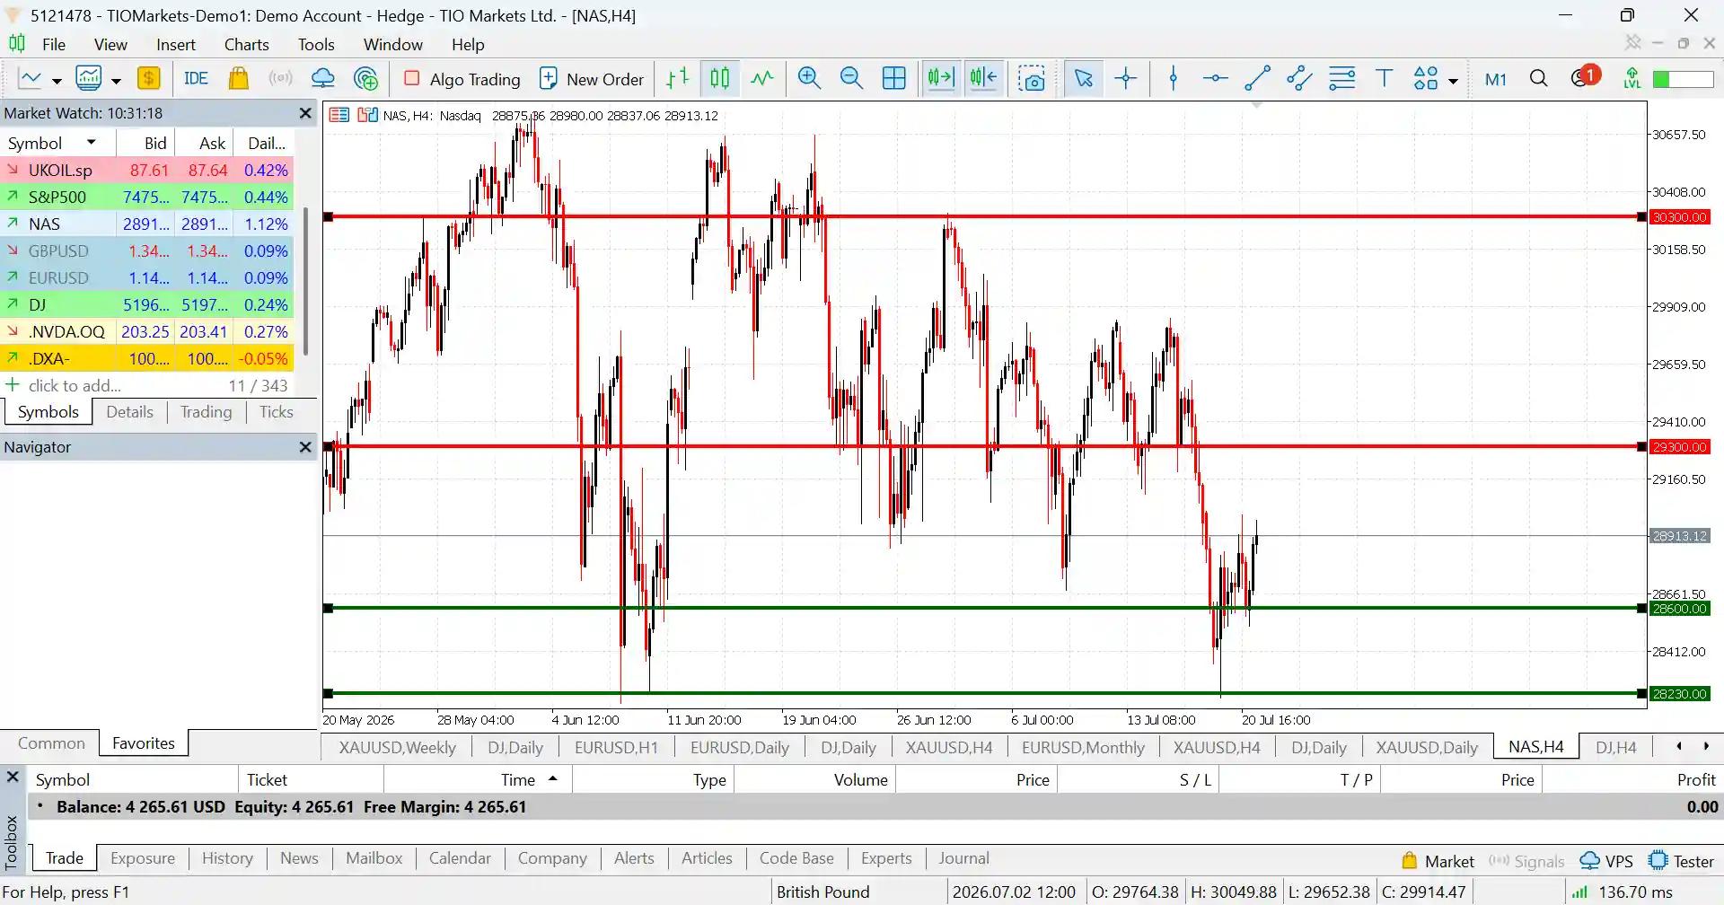Select the Trendline drawing tool
Viewport: 1724px width, 905px height.
1257,79
